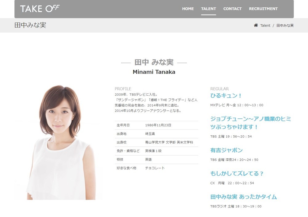308x217 pixels.
Task: Click the 田中みな実 page title on the left
Action: pos(30,25)
